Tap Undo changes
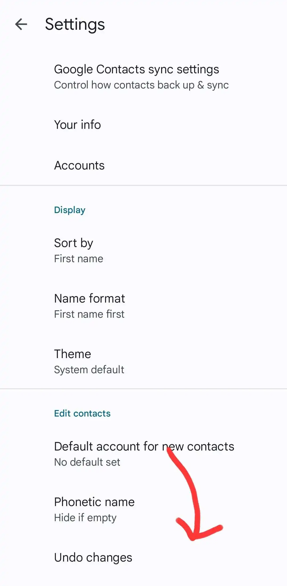The height and width of the screenshot is (586, 287). pos(143,557)
